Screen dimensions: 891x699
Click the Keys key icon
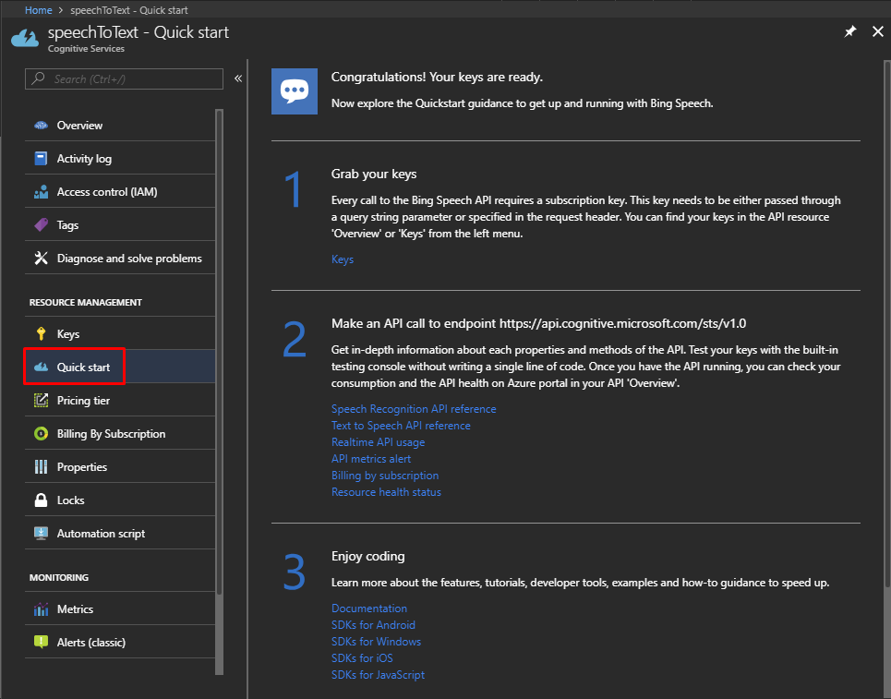[x=41, y=334]
